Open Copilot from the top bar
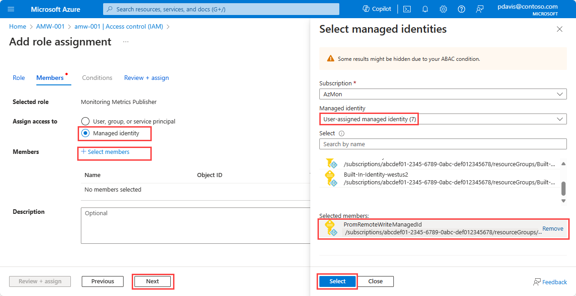This screenshot has height=296, width=576. pyautogui.click(x=377, y=9)
